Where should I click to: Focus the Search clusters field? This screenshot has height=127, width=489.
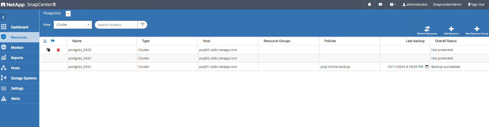pos(116,25)
